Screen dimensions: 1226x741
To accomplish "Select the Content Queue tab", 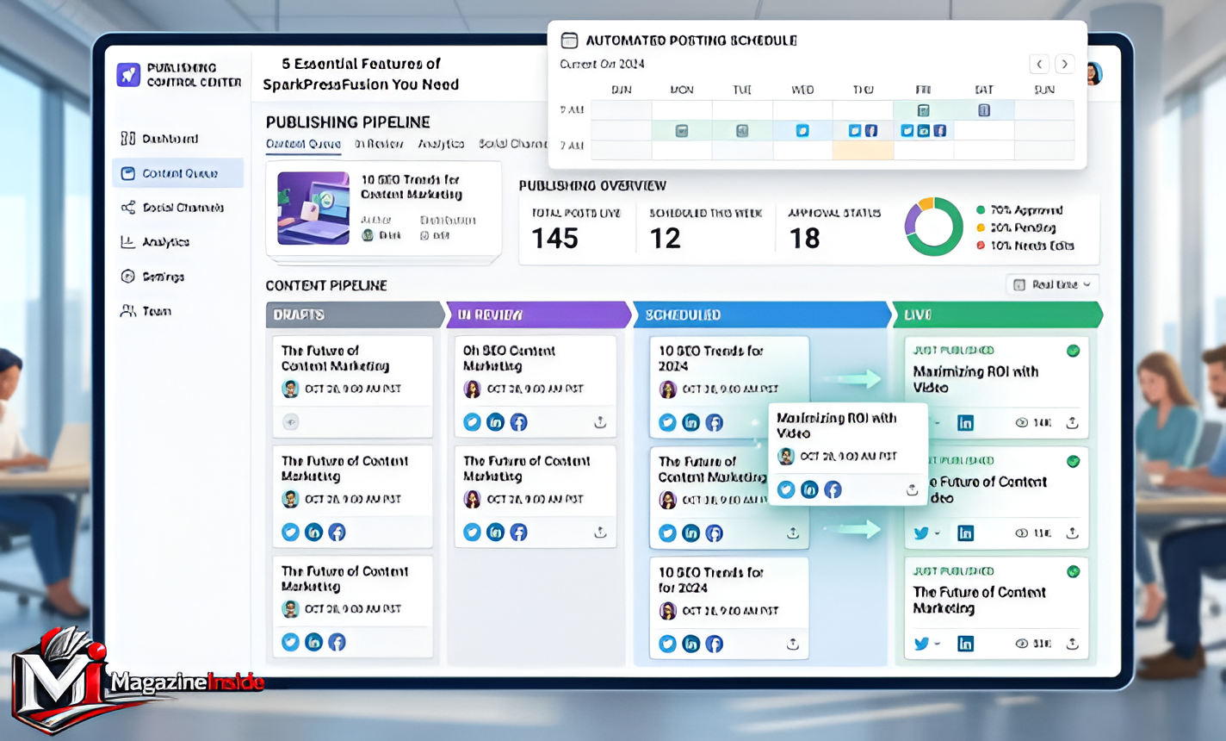I will point(303,144).
